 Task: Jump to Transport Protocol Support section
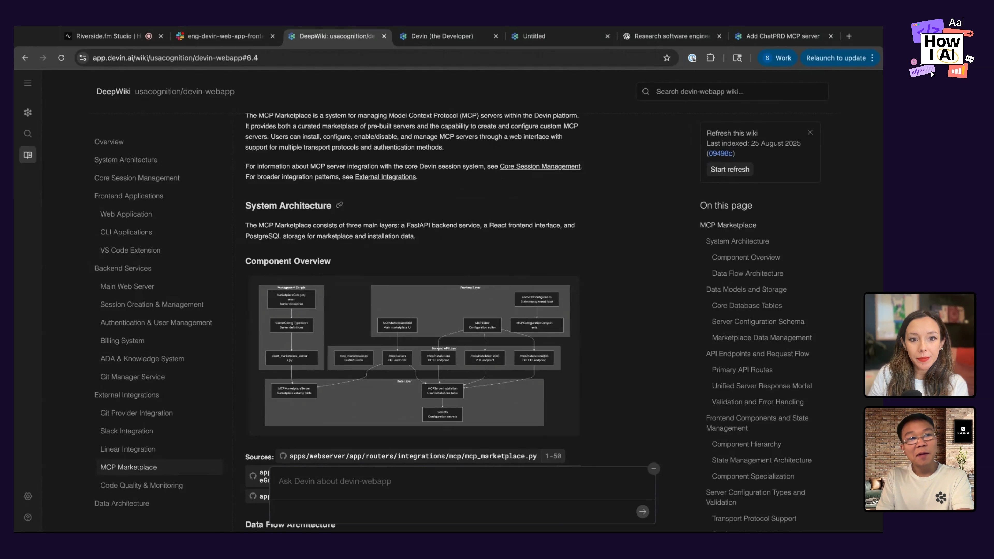[754, 519]
